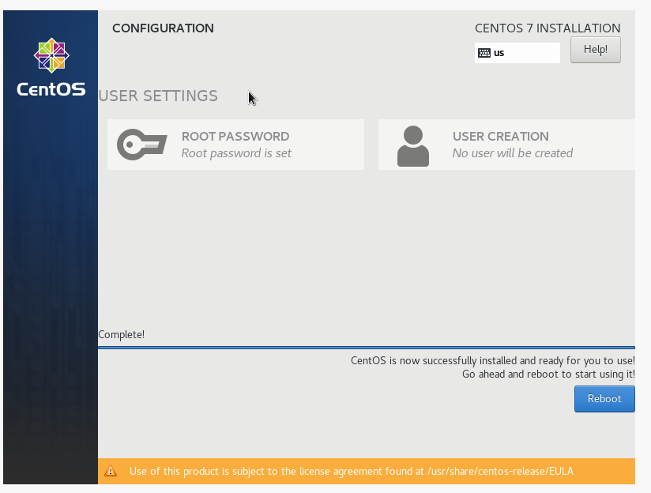Image resolution: width=651 pixels, height=493 pixels.
Task: Click the warning triangle icon in license bar
Action: click(x=111, y=471)
